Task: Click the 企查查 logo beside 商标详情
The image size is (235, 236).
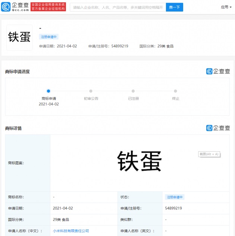Action: [218, 128]
